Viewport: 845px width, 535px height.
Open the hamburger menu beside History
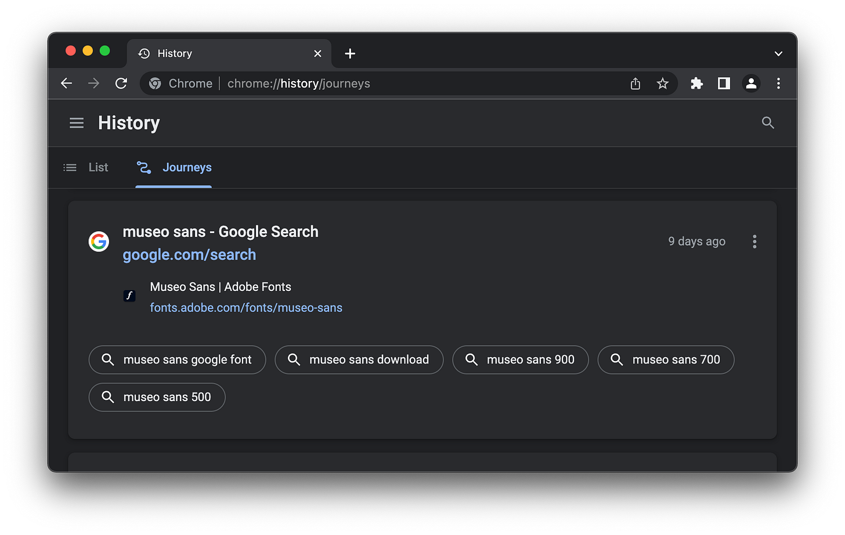pos(77,123)
